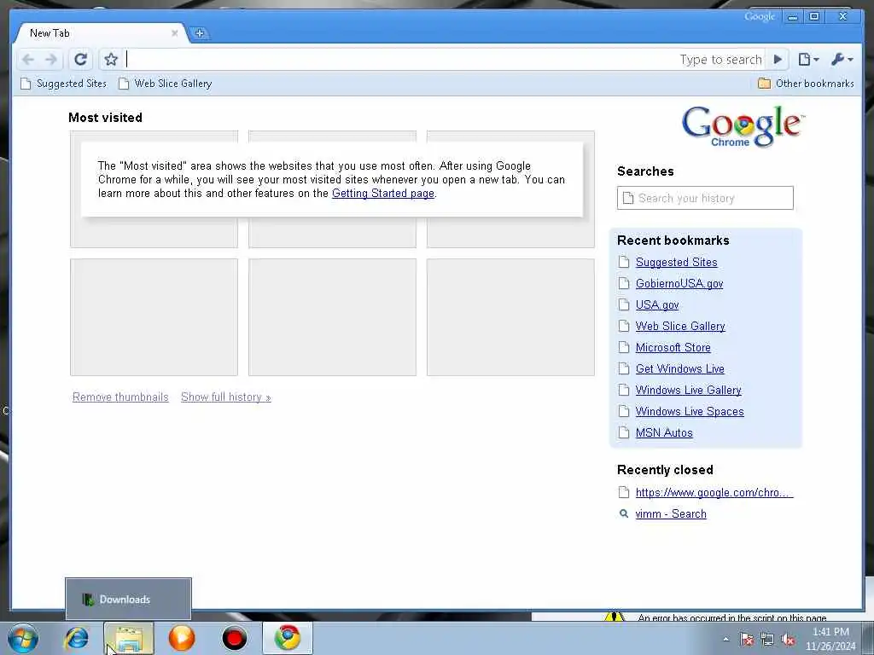Click inside Search your history field
Image resolution: width=874 pixels, height=655 pixels.
tap(705, 198)
